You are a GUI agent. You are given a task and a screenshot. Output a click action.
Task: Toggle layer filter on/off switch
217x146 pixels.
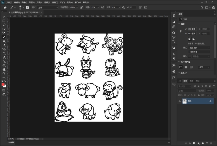[214, 86]
